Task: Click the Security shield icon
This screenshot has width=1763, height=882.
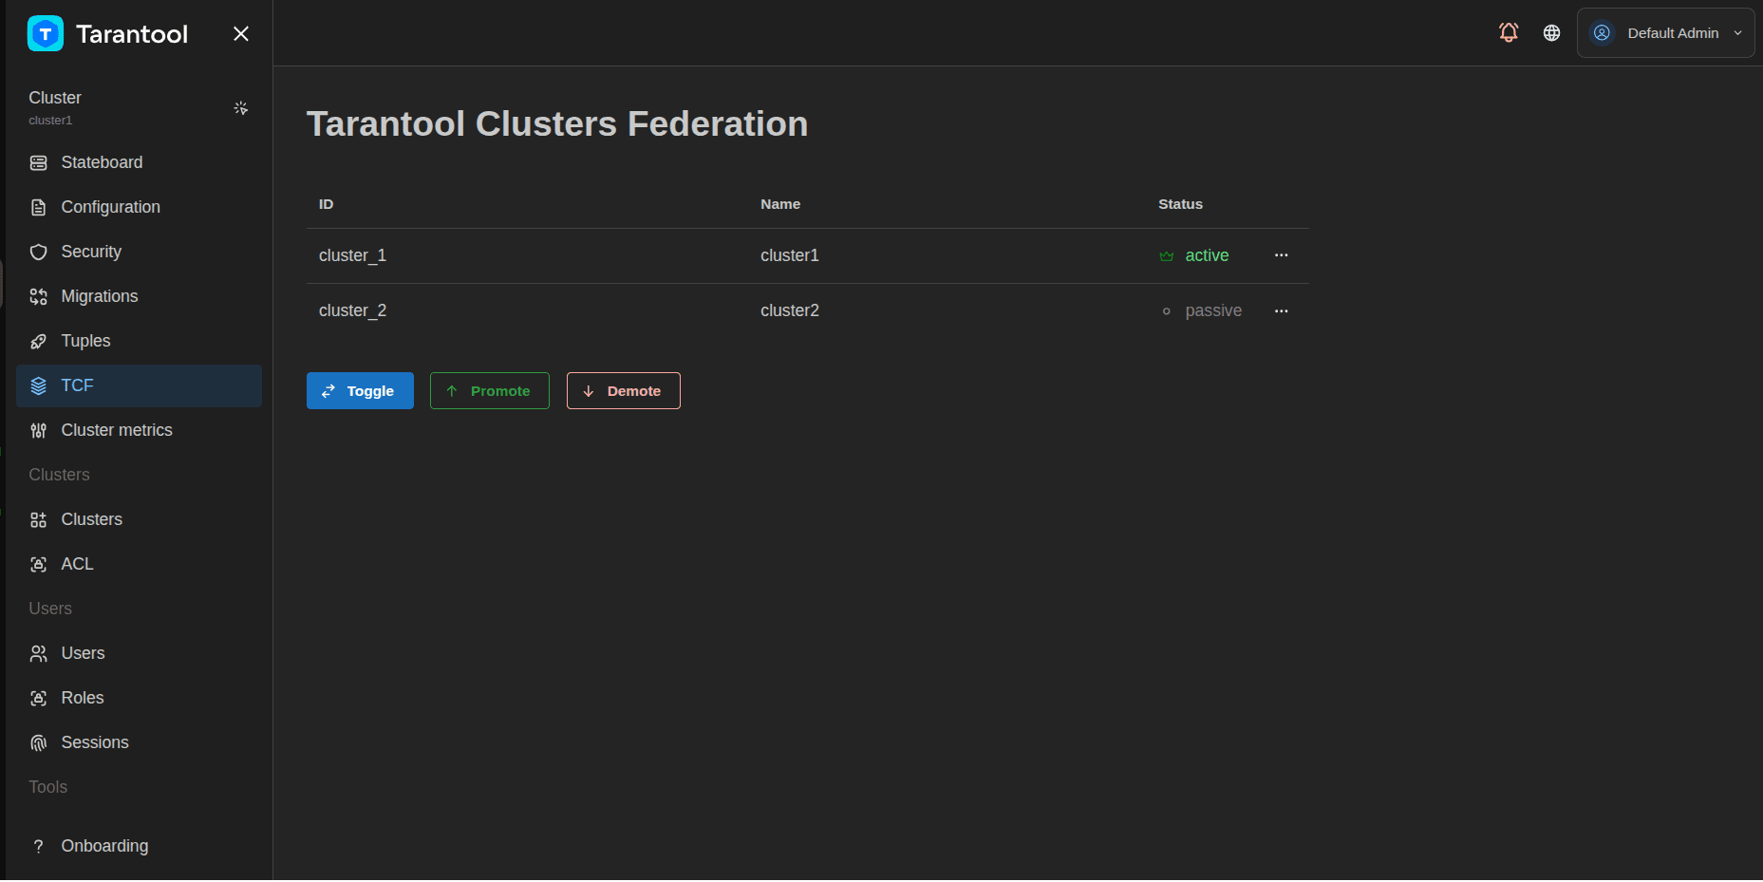Action: click(x=38, y=253)
